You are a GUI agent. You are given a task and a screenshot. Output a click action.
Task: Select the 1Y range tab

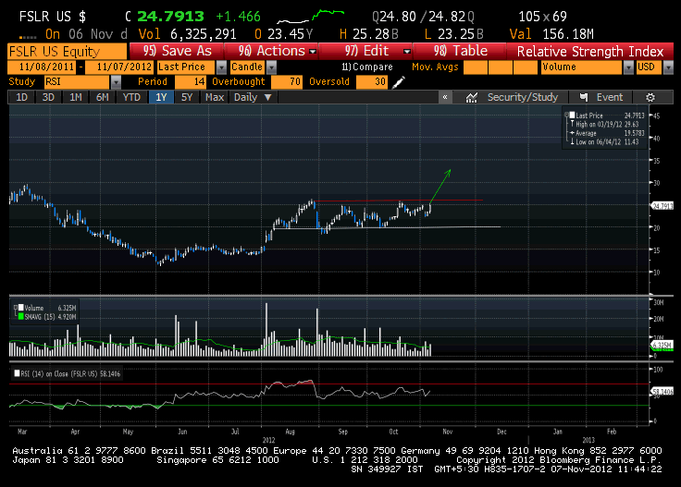point(161,97)
